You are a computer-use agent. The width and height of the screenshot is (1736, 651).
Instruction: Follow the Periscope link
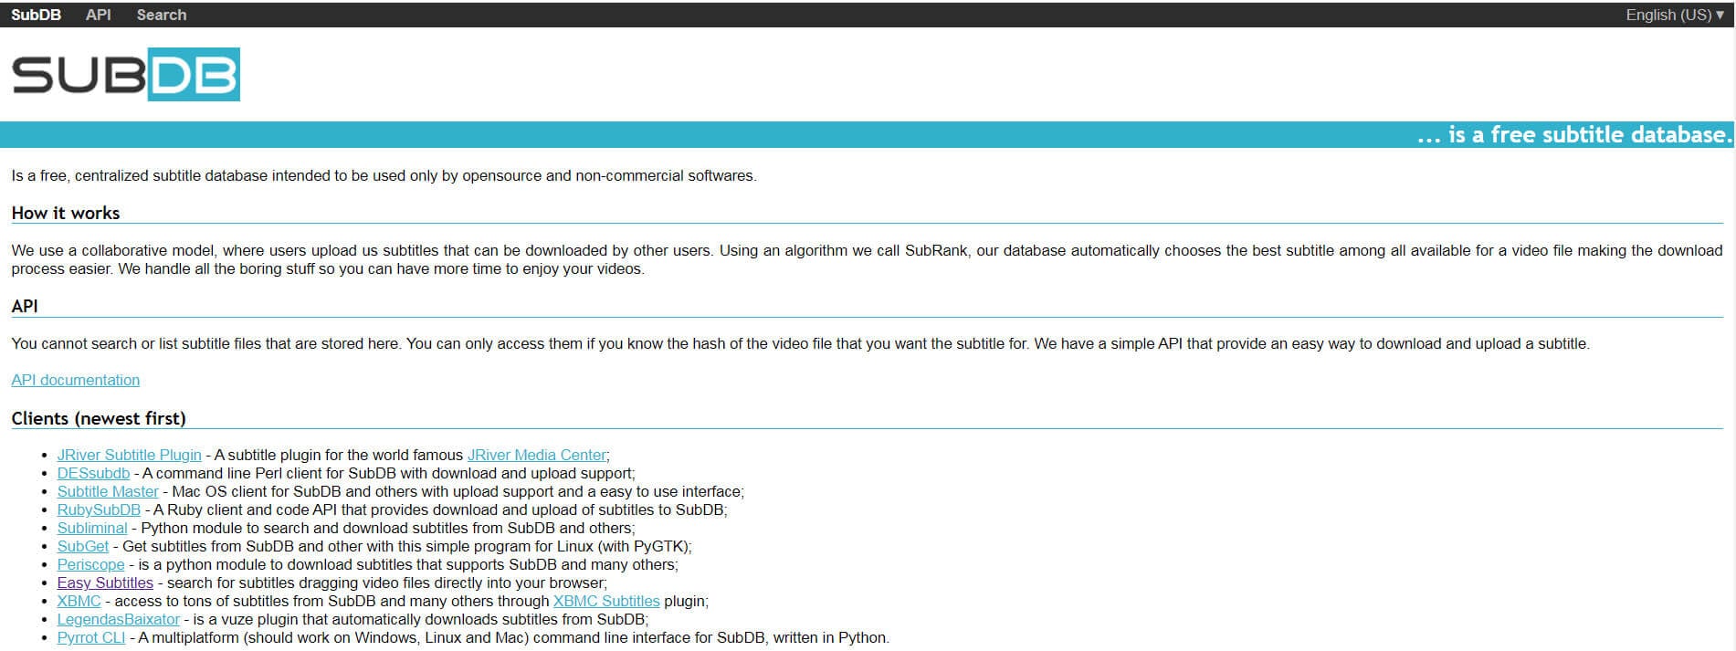point(90,564)
